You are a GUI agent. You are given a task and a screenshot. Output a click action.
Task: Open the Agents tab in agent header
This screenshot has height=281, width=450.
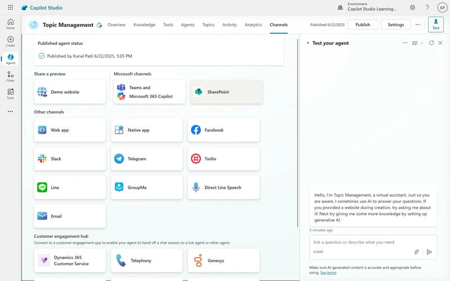pos(188,25)
